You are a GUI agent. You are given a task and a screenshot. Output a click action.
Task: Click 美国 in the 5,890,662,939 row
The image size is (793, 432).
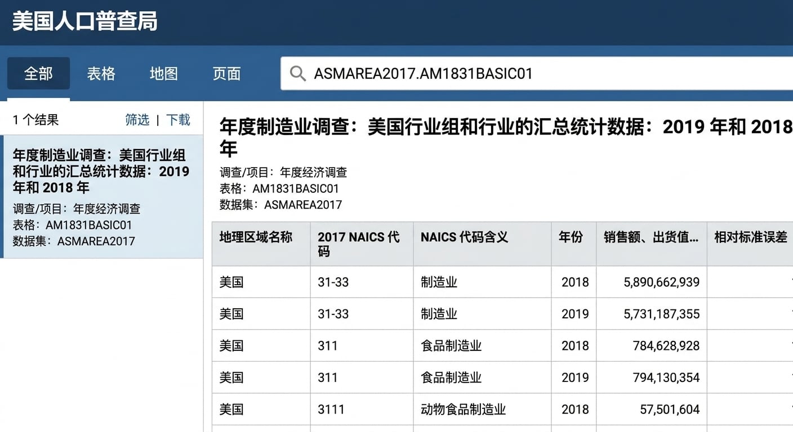(231, 282)
